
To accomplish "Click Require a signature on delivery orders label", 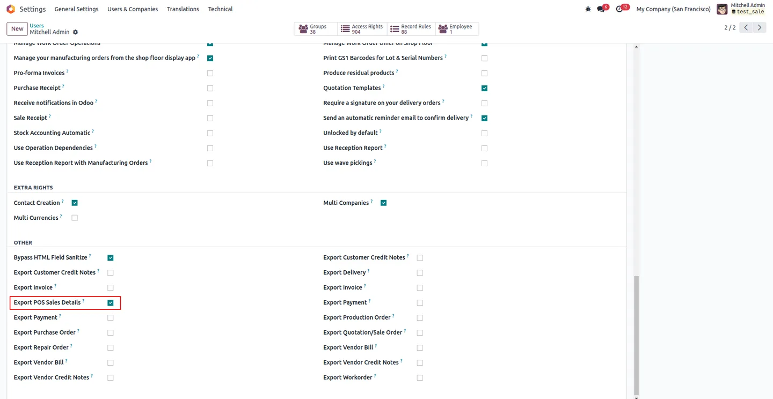I will [x=382, y=103].
